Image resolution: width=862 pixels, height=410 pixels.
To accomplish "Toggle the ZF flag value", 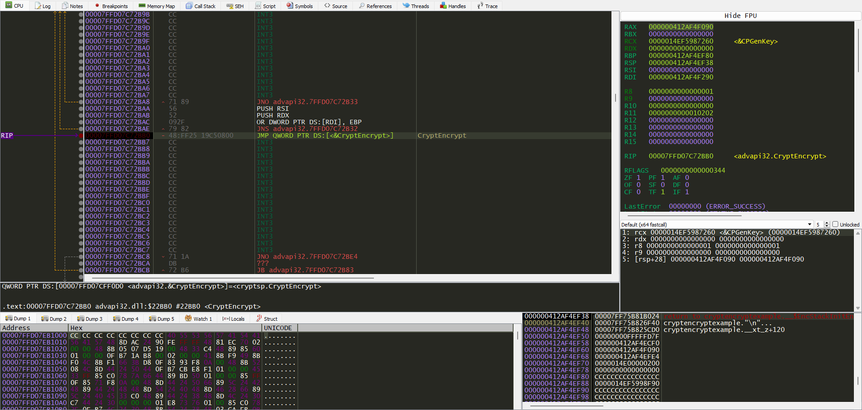I will click(638, 178).
